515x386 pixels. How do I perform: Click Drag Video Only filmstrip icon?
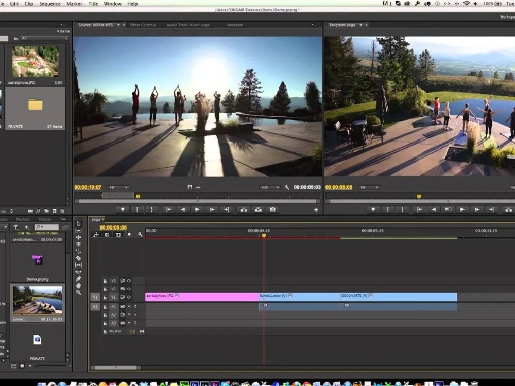point(190,187)
